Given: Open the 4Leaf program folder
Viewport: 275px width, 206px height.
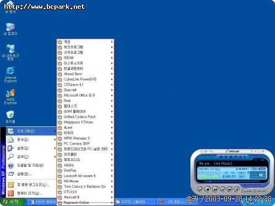Looking at the screenshot, I should 85,127.
